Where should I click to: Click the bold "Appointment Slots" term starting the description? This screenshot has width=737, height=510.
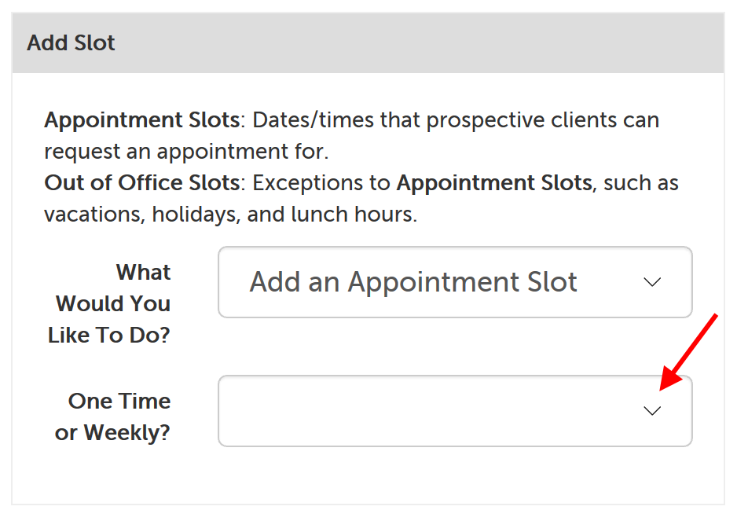[141, 120]
